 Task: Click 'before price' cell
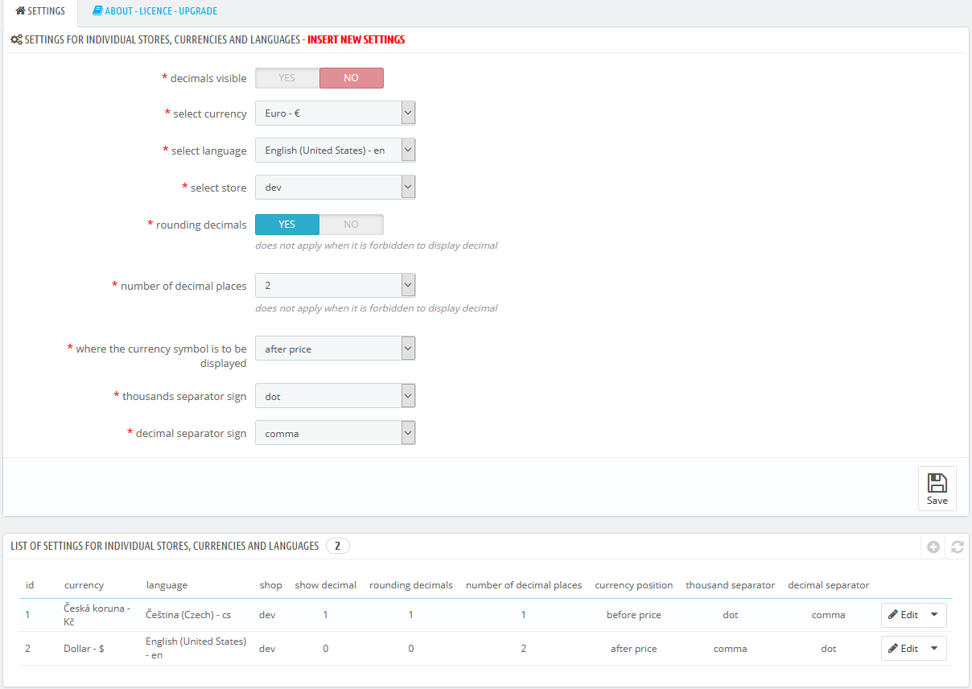coord(634,615)
